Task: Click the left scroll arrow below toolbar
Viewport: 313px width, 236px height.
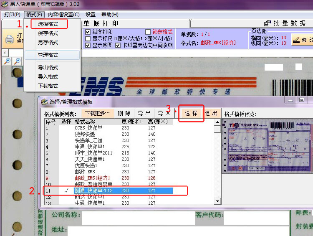Action: (5, 53)
